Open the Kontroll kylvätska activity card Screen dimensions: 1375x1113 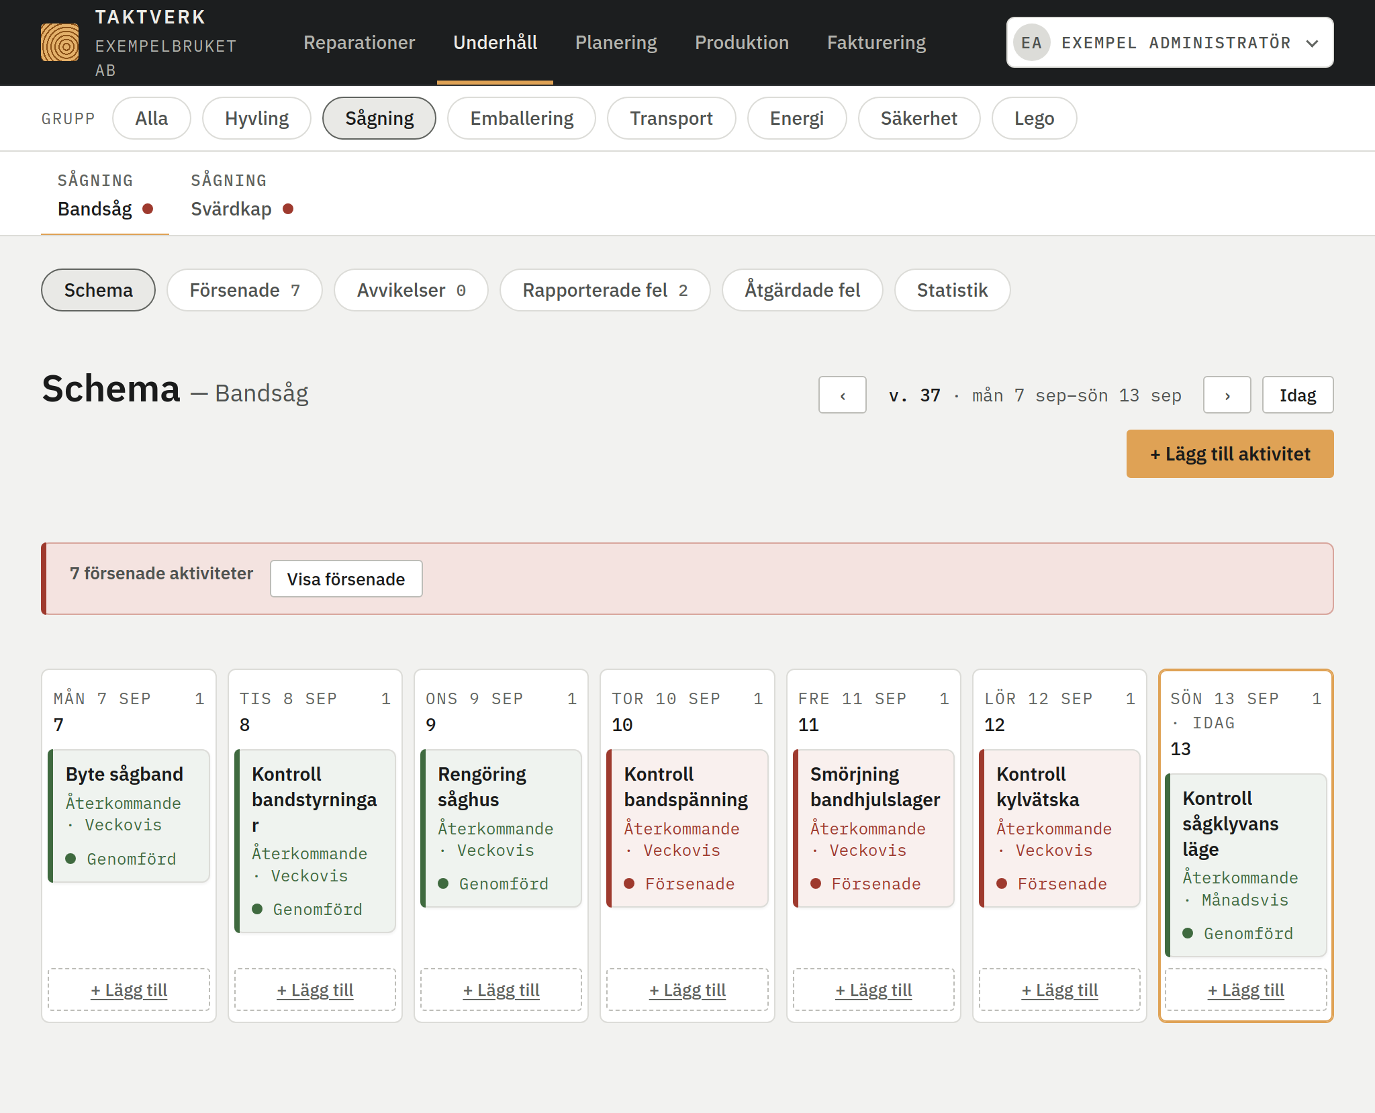click(1059, 828)
